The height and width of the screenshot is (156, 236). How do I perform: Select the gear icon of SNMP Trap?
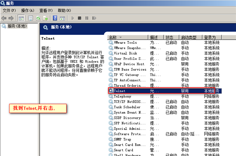point(111,139)
